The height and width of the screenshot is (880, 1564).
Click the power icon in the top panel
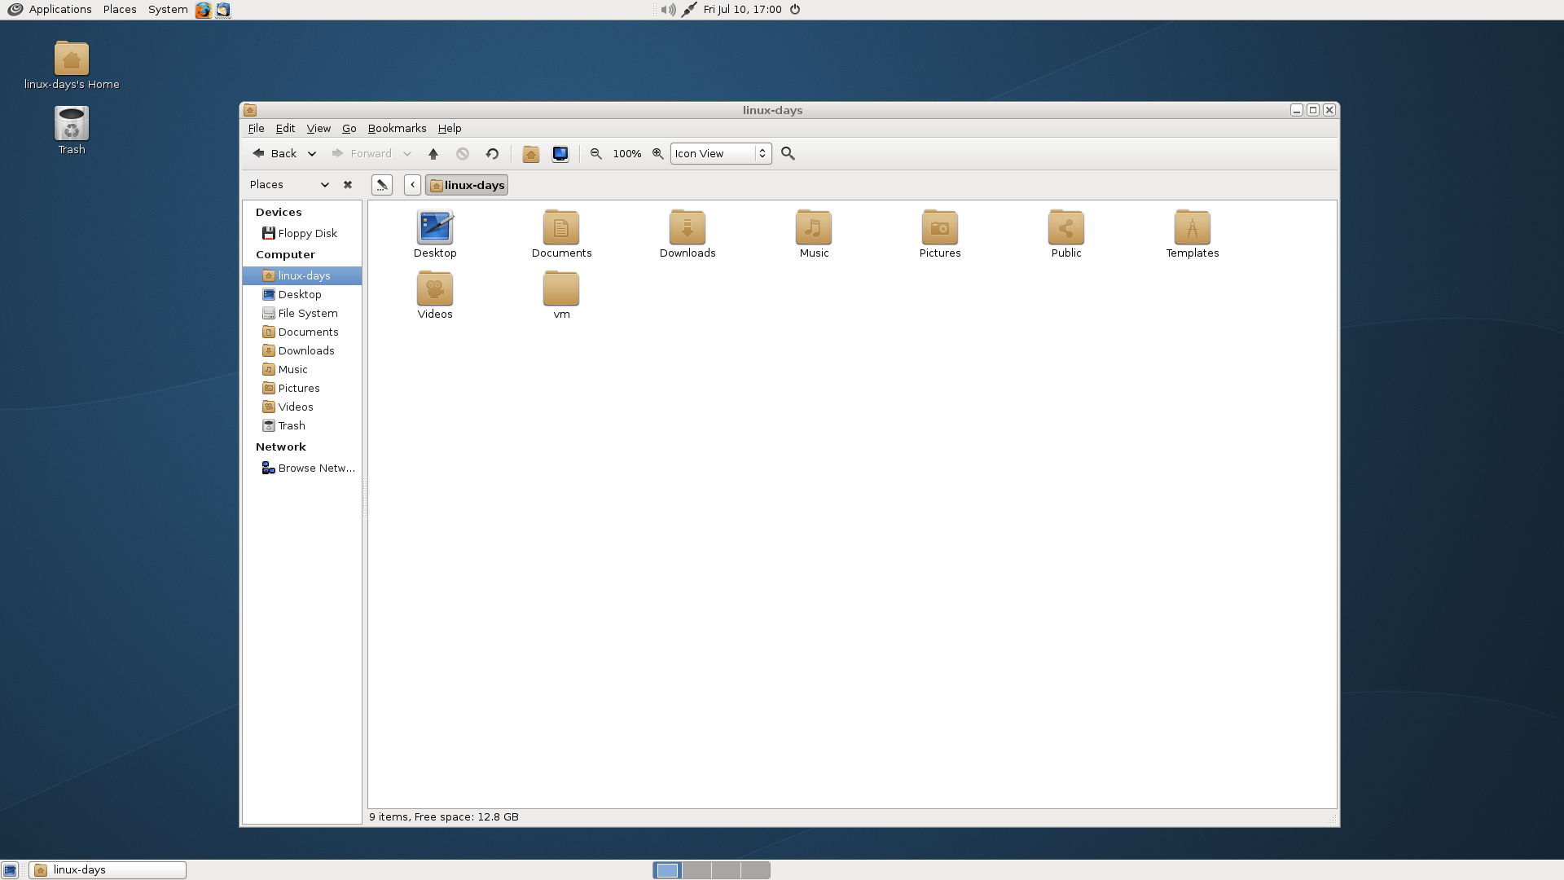tap(795, 10)
